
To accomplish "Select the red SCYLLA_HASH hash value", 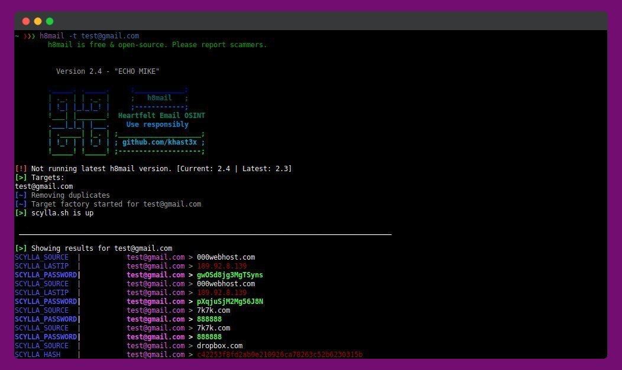I will click(x=280, y=355).
